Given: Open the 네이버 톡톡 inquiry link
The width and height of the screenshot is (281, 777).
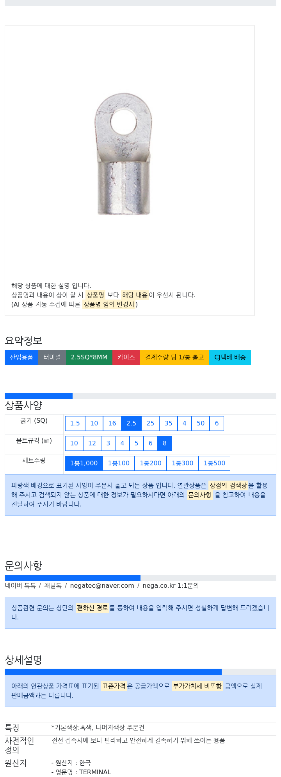Looking at the screenshot, I should click(x=20, y=586).
